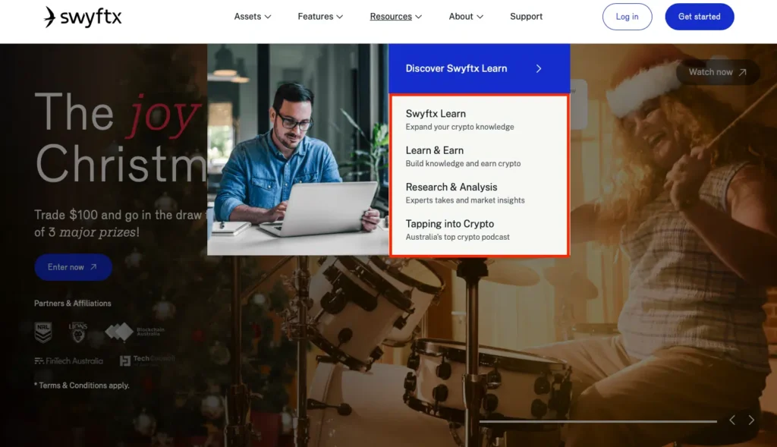
Task: Open Research & Analysis menu entry
Action: [x=465, y=193]
